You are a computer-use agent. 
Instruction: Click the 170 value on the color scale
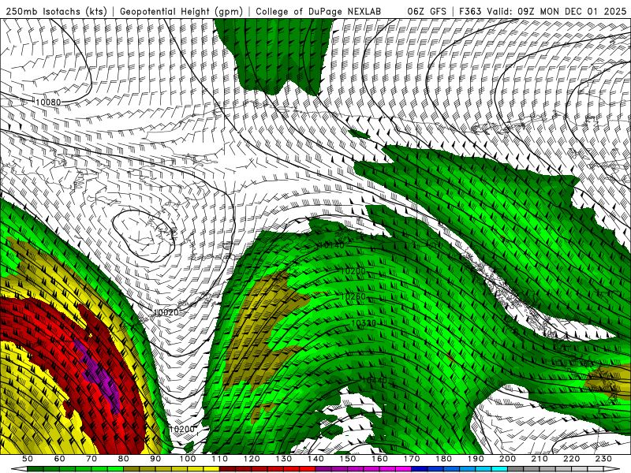(x=411, y=459)
